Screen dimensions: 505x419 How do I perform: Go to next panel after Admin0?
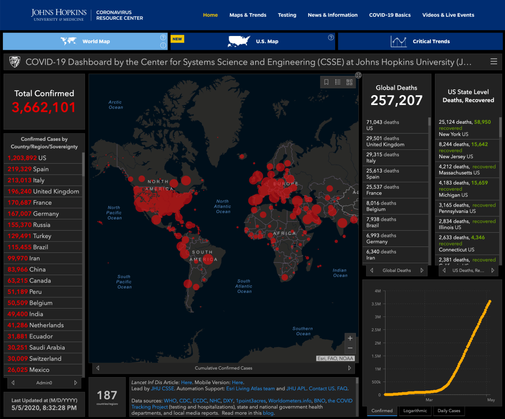pos(76,383)
